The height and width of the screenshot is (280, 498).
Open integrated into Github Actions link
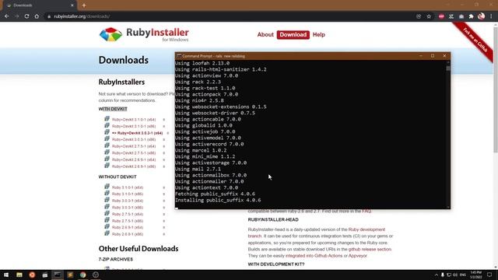click(x=314, y=256)
